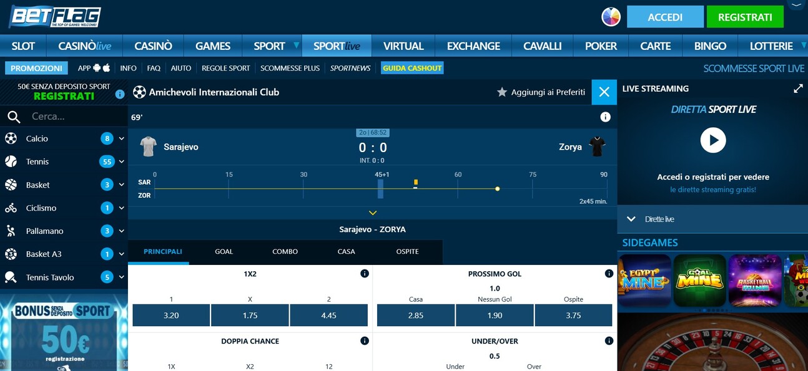Click info icon beside 50€ senza deposito
The width and height of the screenshot is (808, 371).
119,94
